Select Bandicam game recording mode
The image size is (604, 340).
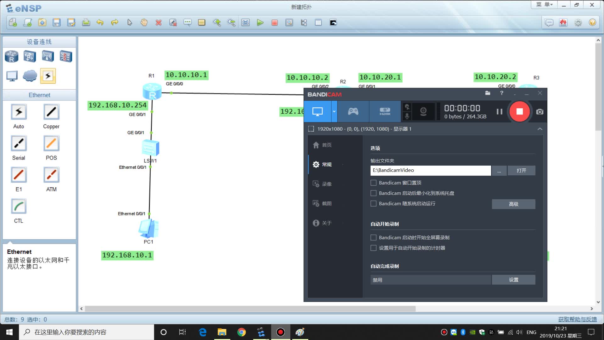[353, 111]
